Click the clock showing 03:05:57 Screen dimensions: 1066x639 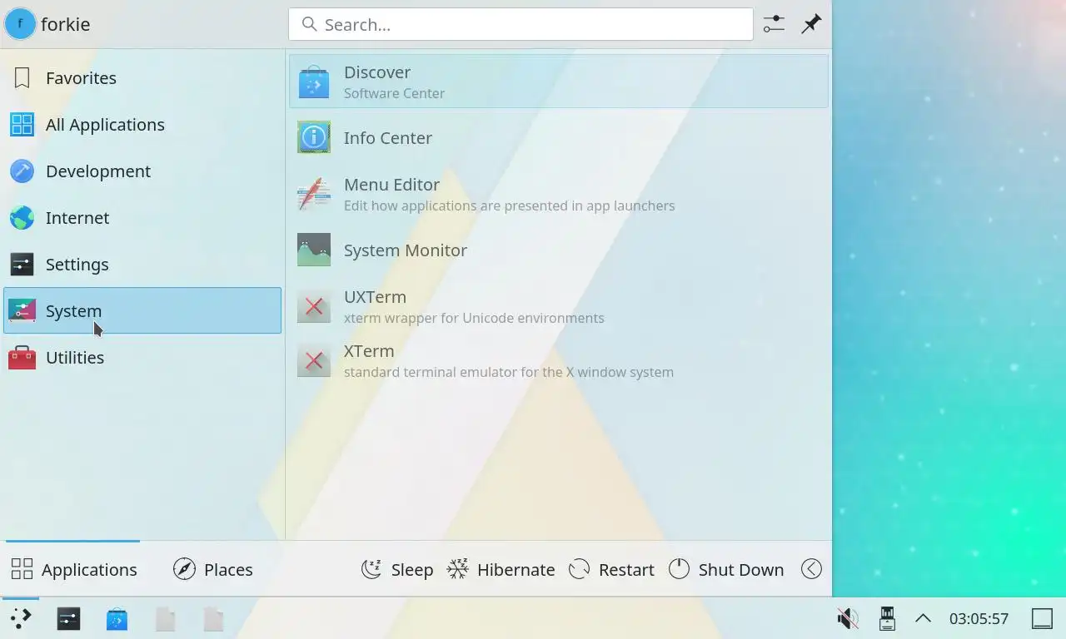click(979, 618)
